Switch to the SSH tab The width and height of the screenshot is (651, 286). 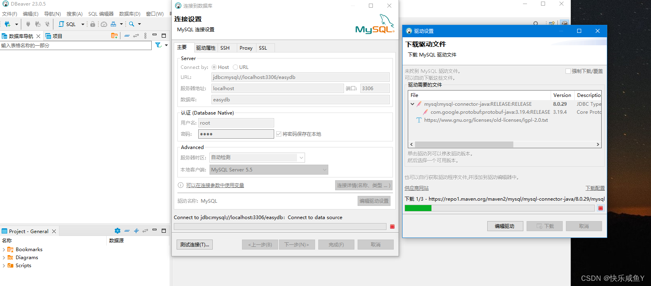tap(225, 48)
